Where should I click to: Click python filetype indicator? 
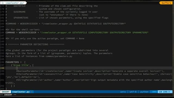coord(144,92)
